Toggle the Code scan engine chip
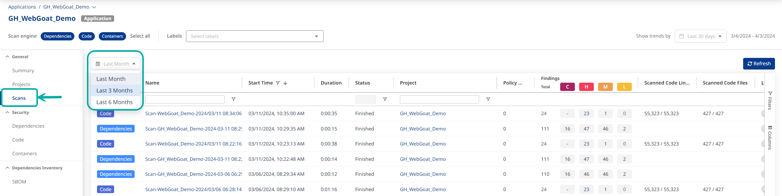The width and height of the screenshot is (782, 196). 87,36
